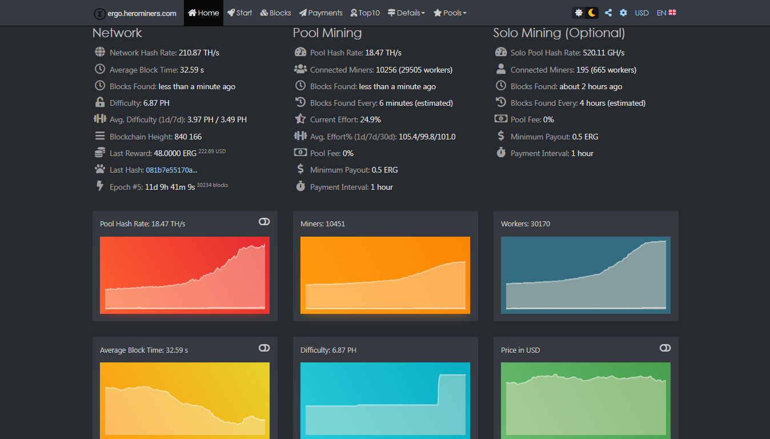Screen dimensions: 770x439
Task: Click the share icon in navbar
Action: tap(608, 13)
